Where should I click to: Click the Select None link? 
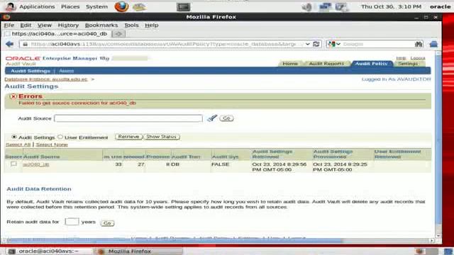pos(52,144)
